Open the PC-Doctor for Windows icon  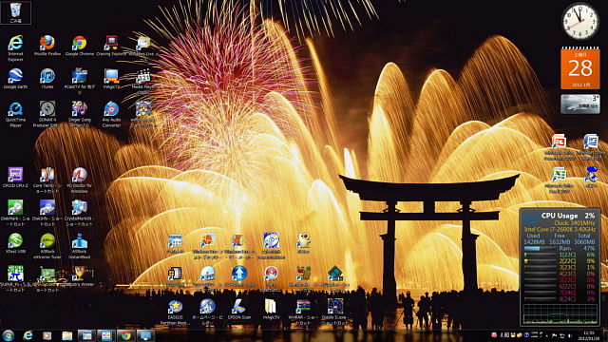pos(80,180)
